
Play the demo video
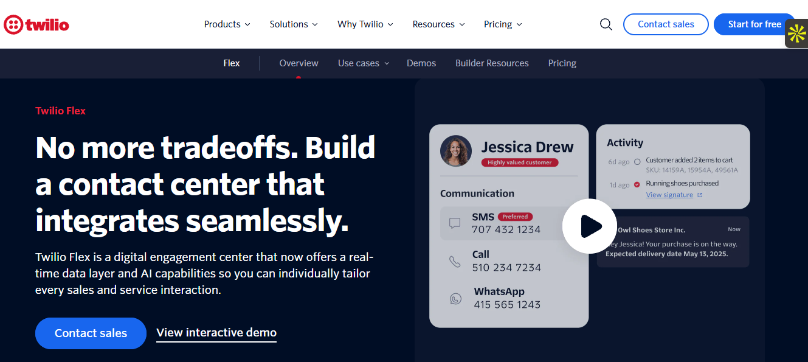[590, 226]
